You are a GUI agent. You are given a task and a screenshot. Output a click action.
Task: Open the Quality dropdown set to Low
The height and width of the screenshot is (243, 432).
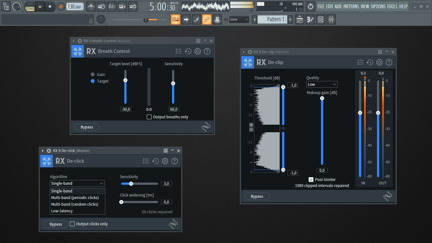click(x=322, y=84)
